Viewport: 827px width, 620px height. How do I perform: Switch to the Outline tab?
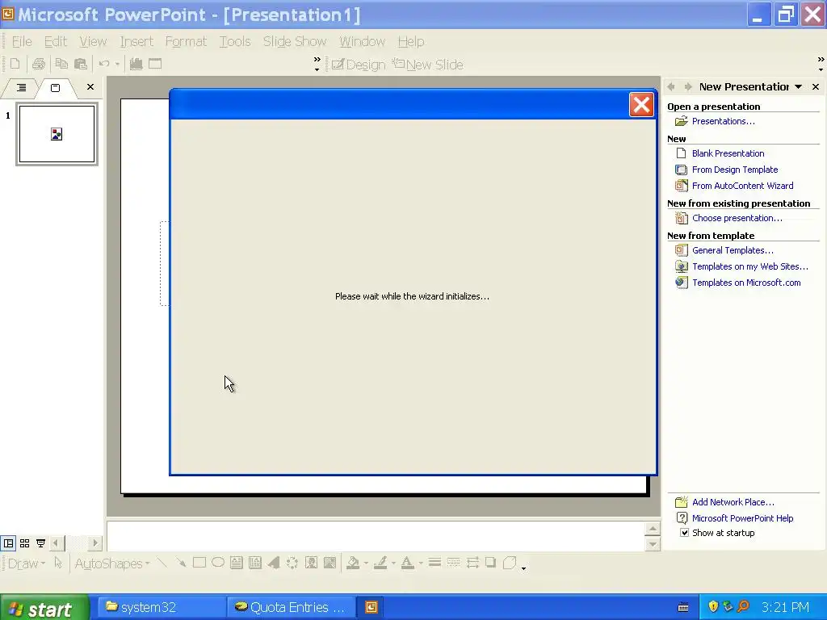pyautogui.click(x=21, y=87)
